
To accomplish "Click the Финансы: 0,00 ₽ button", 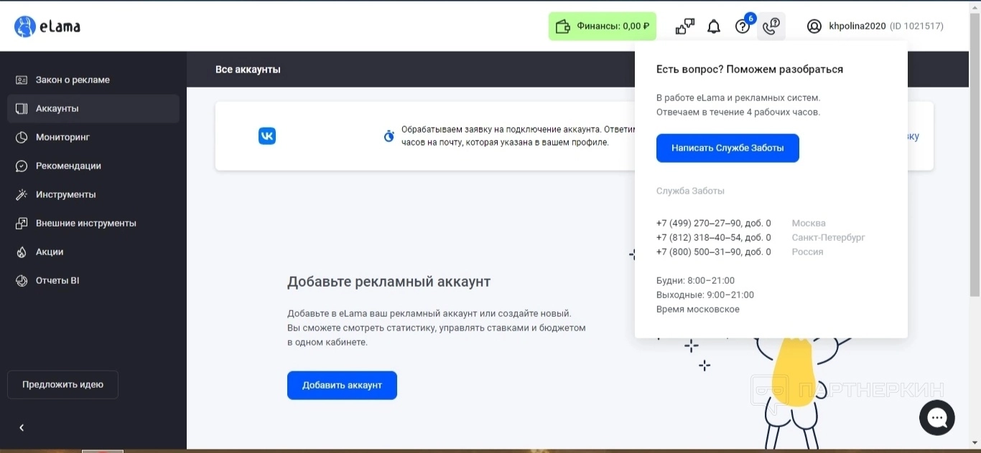I will click(x=603, y=27).
